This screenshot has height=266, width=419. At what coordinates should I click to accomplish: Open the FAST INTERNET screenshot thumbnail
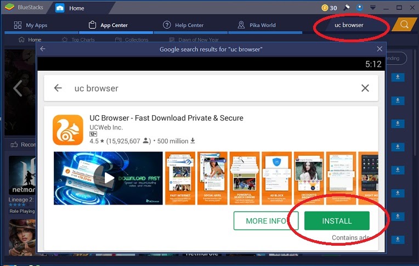[180, 178]
